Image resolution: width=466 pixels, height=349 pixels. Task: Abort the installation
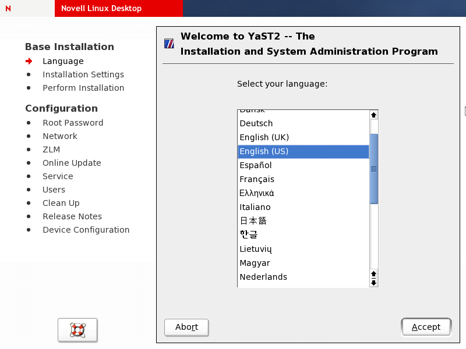pos(186,327)
